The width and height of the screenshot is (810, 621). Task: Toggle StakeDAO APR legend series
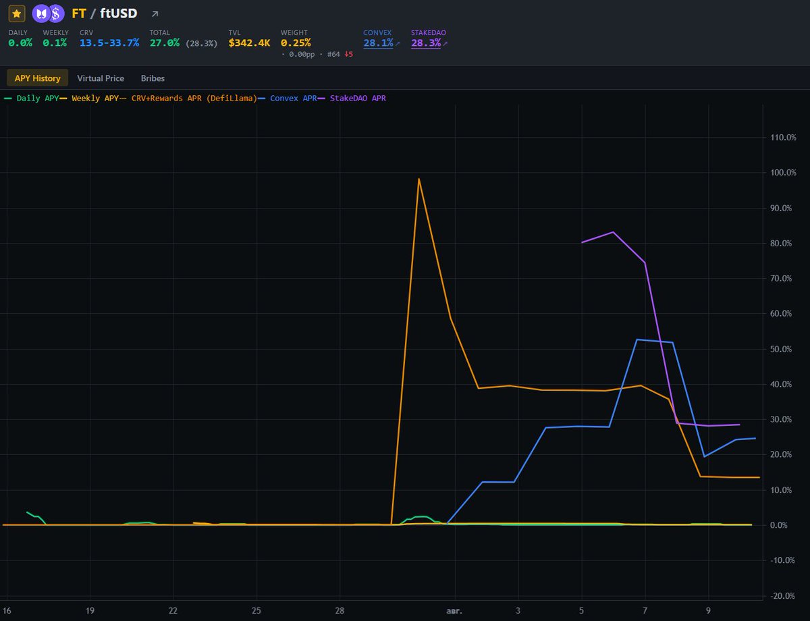coord(352,98)
